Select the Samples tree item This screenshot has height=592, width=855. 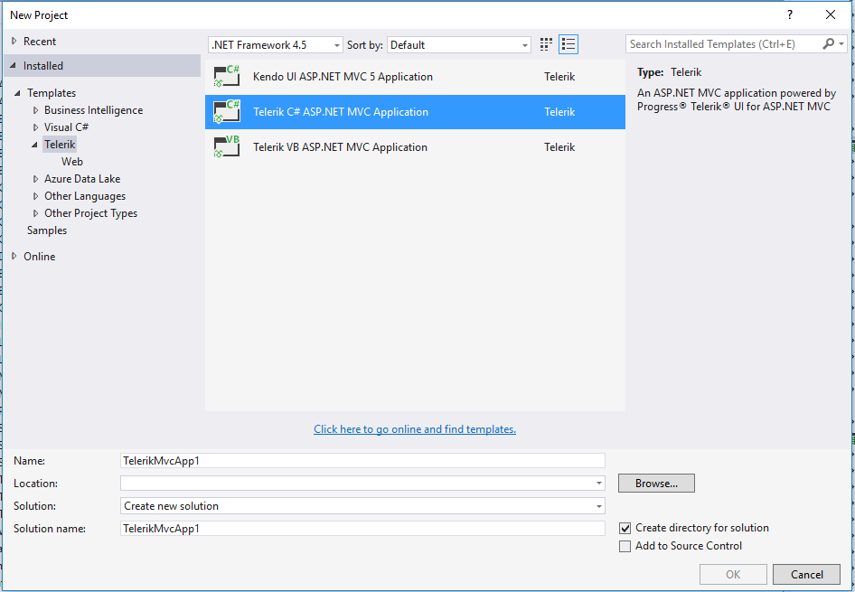pyautogui.click(x=47, y=230)
